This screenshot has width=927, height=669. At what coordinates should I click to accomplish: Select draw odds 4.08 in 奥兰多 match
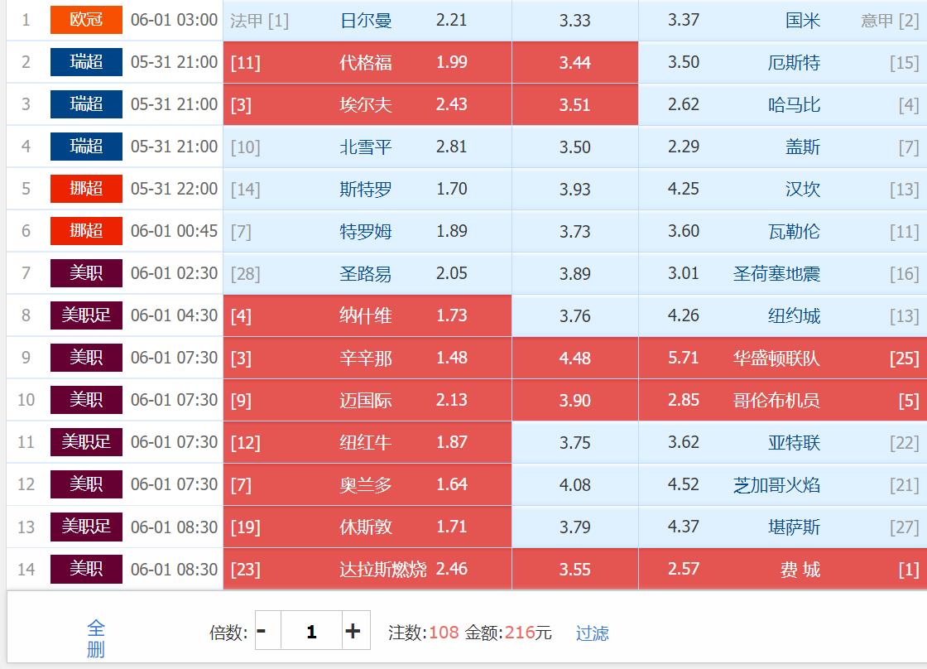point(575,484)
